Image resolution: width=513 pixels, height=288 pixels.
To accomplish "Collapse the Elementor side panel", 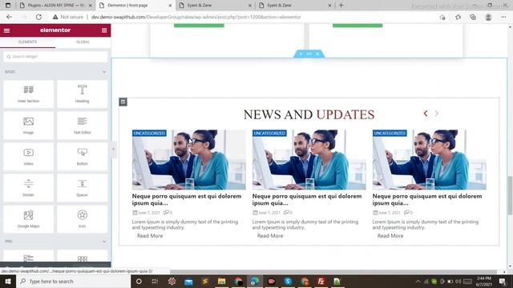I will click(114, 150).
